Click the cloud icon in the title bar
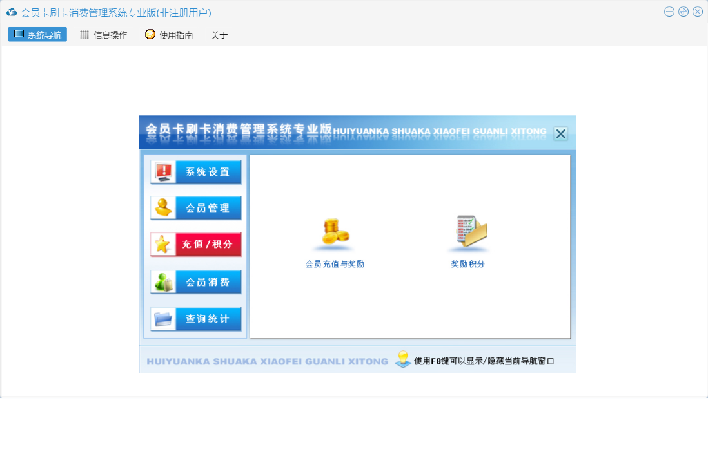The height and width of the screenshot is (463, 708). coord(10,12)
